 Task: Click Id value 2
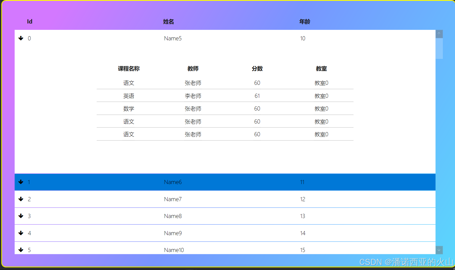(x=29, y=199)
